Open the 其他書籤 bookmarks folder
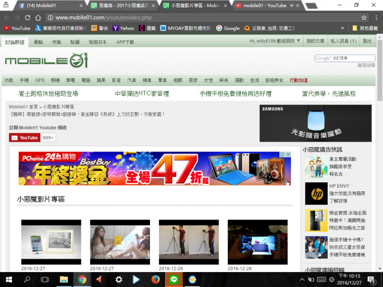 365,28
